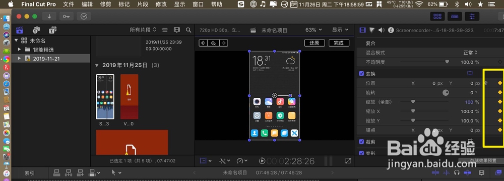The height and width of the screenshot is (181, 504).
Task: Open the 文件 menu
Action: tap(69, 4)
